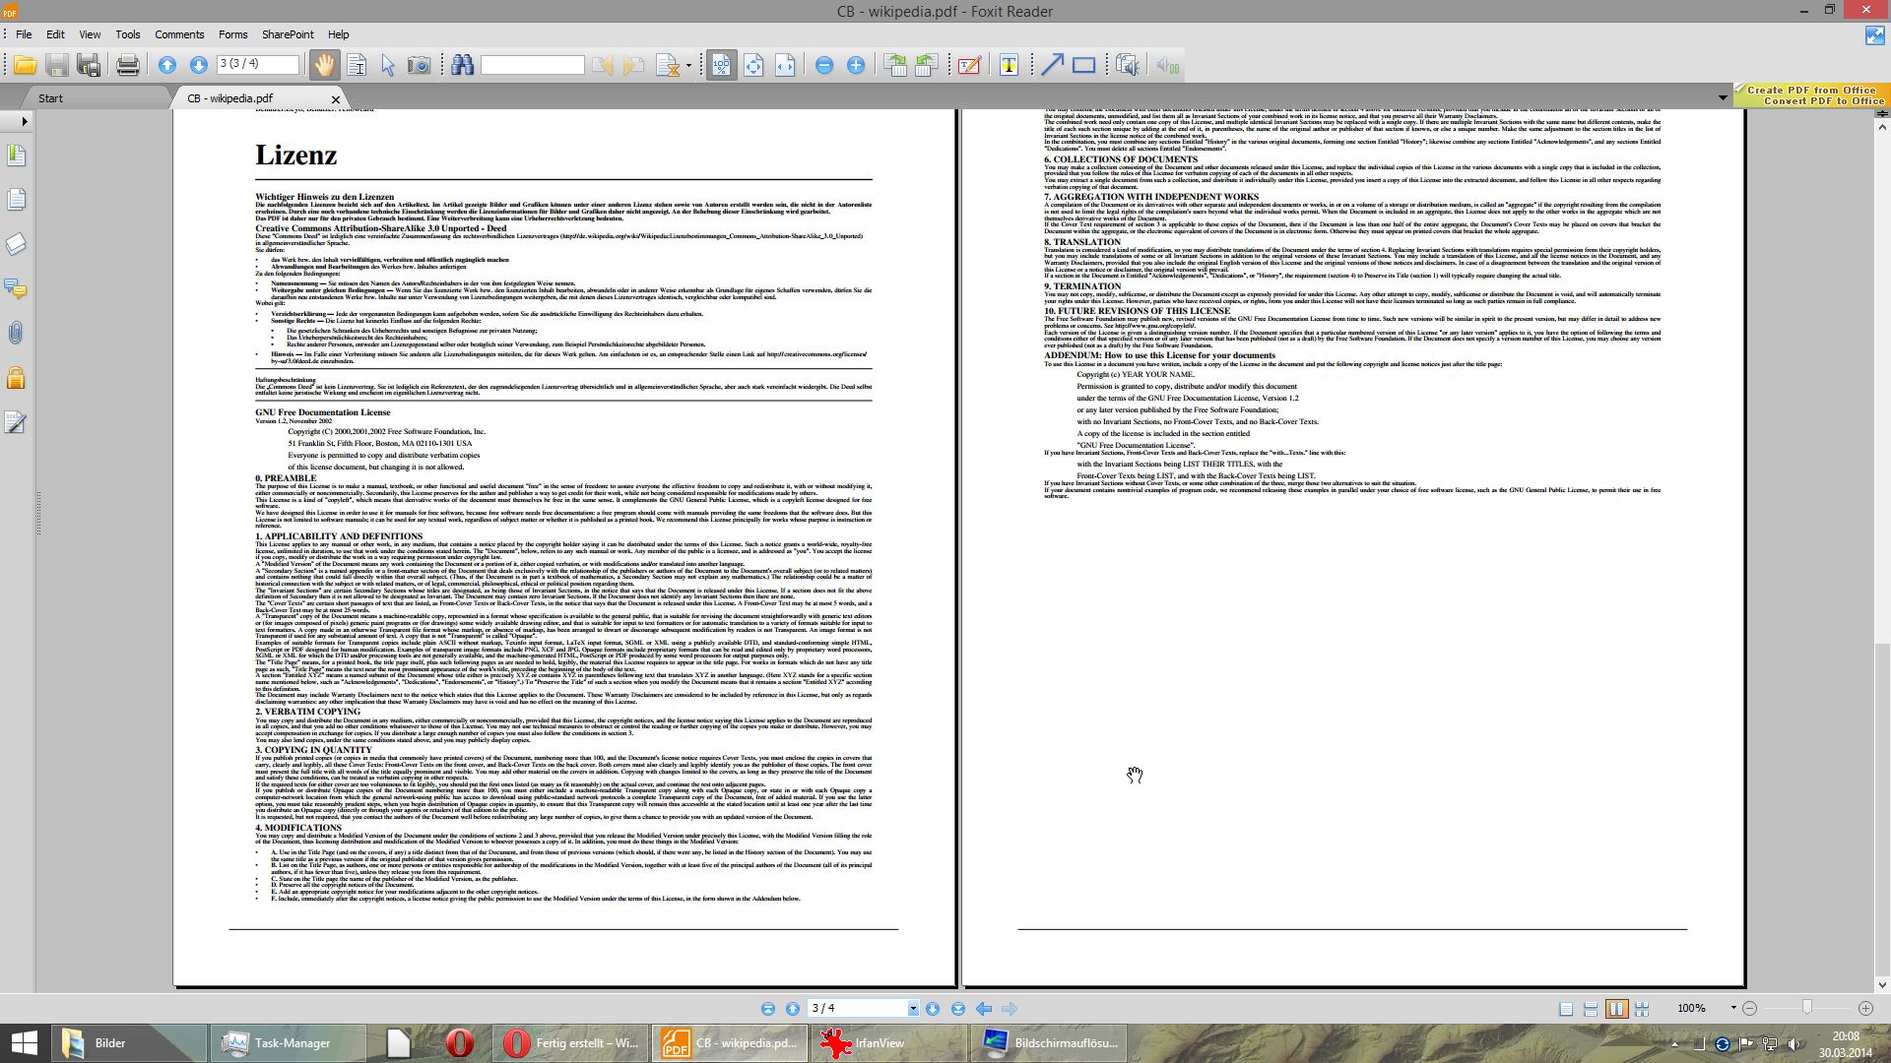Image resolution: width=1891 pixels, height=1063 pixels.
Task: Choose the Arrow drawing tool
Action: [x=1052, y=66]
